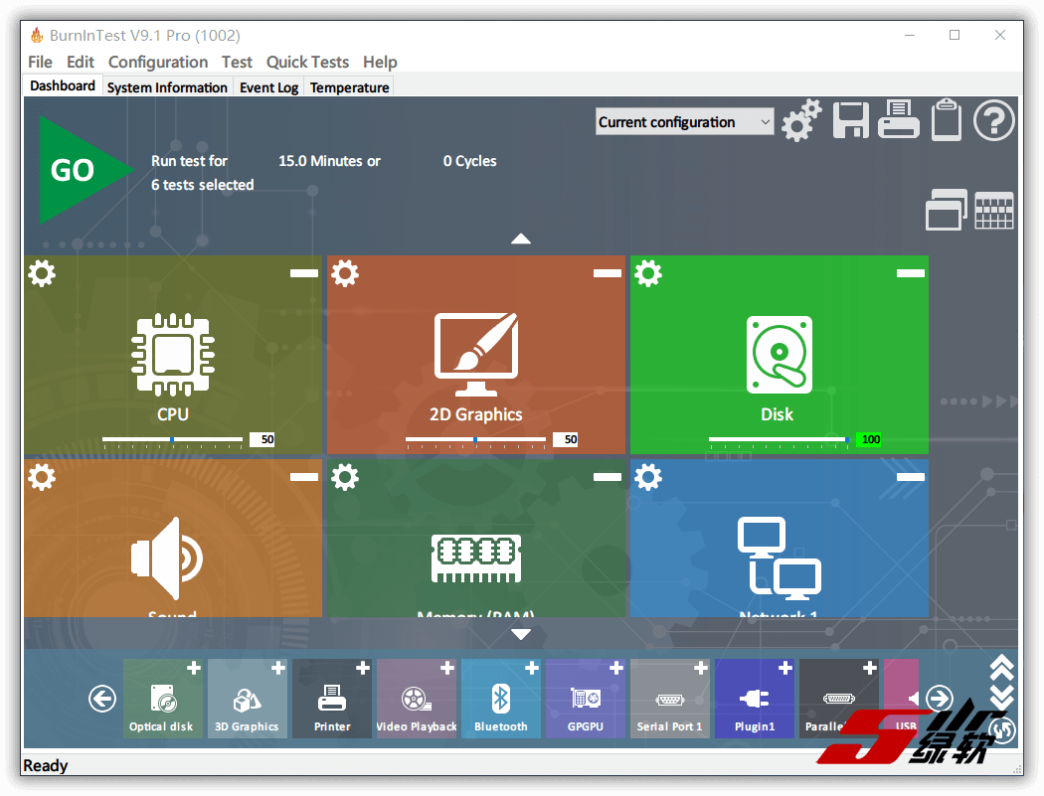Remove Network test with minus button
Image resolution: width=1044 pixels, height=796 pixels.
click(x=910, y=477)
